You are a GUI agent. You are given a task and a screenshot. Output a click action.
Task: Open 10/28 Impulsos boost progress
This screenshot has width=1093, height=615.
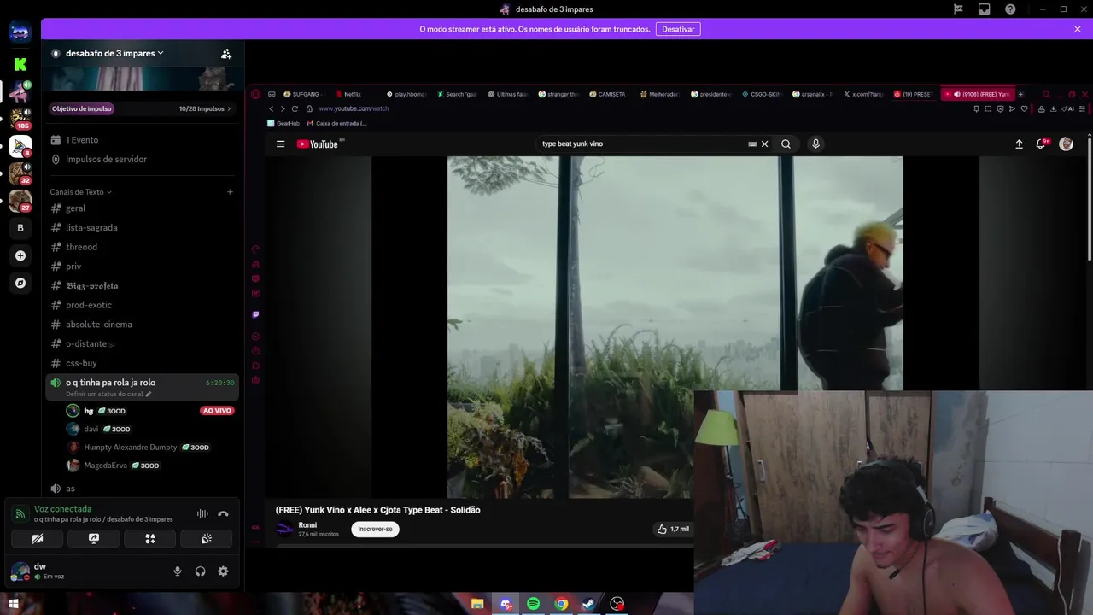click(x=205, y=108)
